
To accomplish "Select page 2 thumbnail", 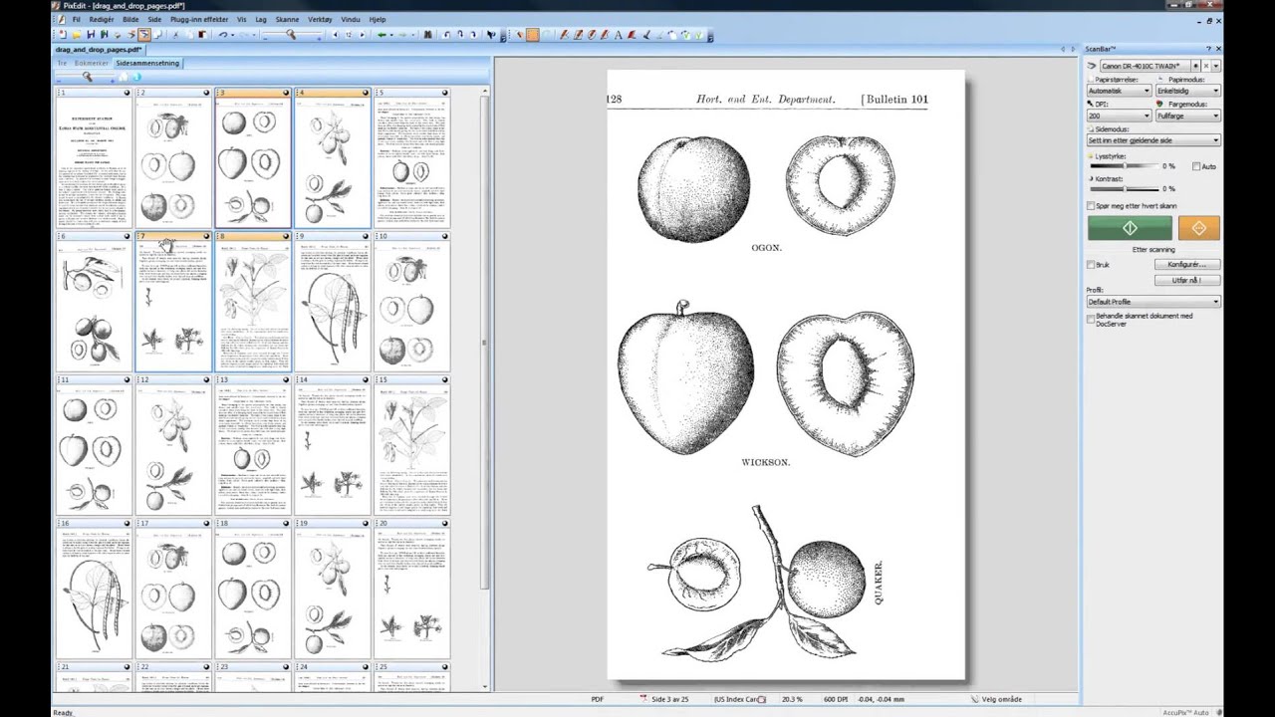I will tap(173, 159).
